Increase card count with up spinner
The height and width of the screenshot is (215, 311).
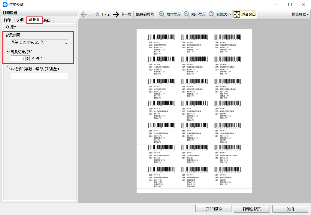pyautogui.click(x=28, y=57)
